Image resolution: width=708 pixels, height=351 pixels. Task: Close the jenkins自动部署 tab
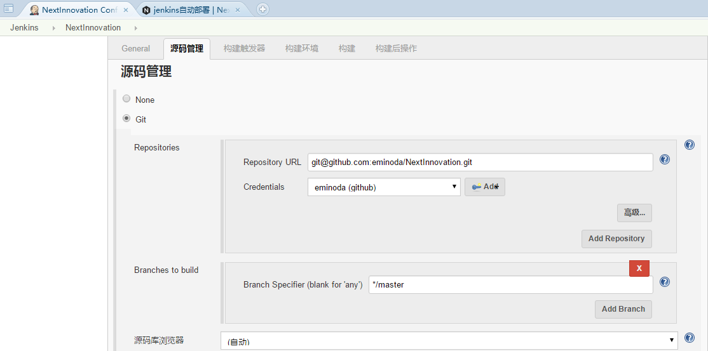[x=238, y=10]
